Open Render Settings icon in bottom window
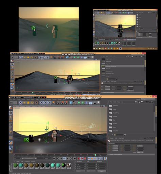 pos(66,102)
